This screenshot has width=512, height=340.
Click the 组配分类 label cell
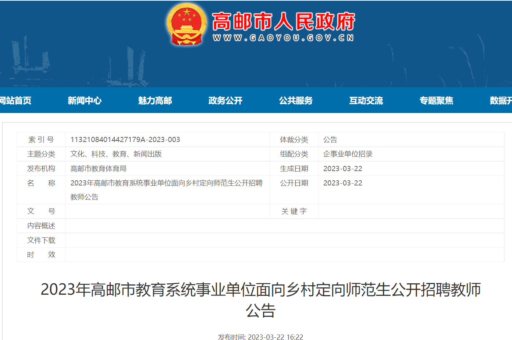(294, 154)
